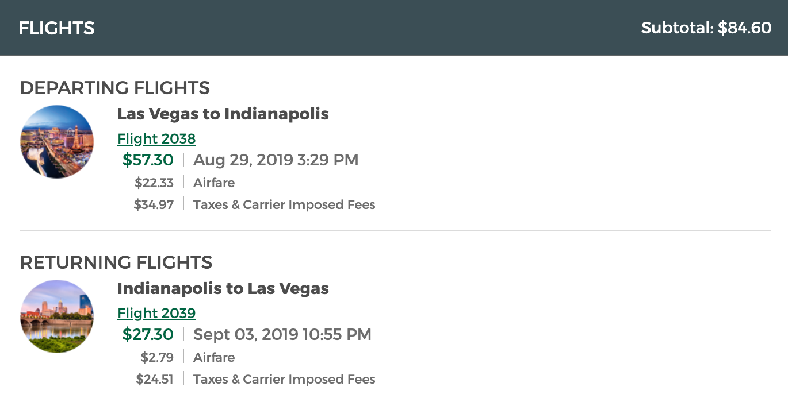
Task: Select the returning flight's Taxes & Carrier Imposed Fees label
Action: [284, 380]
